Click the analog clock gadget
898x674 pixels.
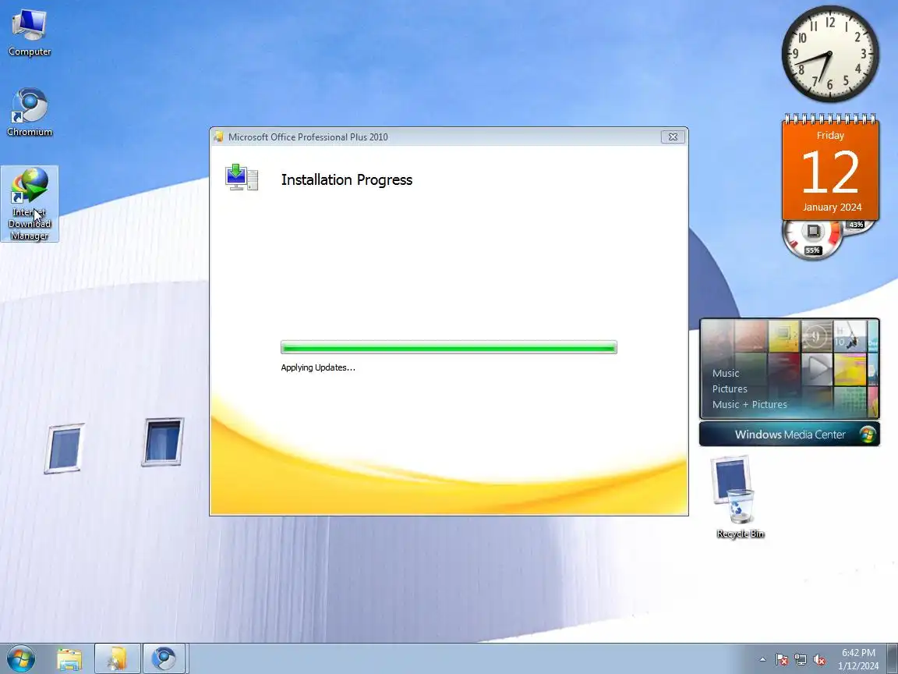830,54
